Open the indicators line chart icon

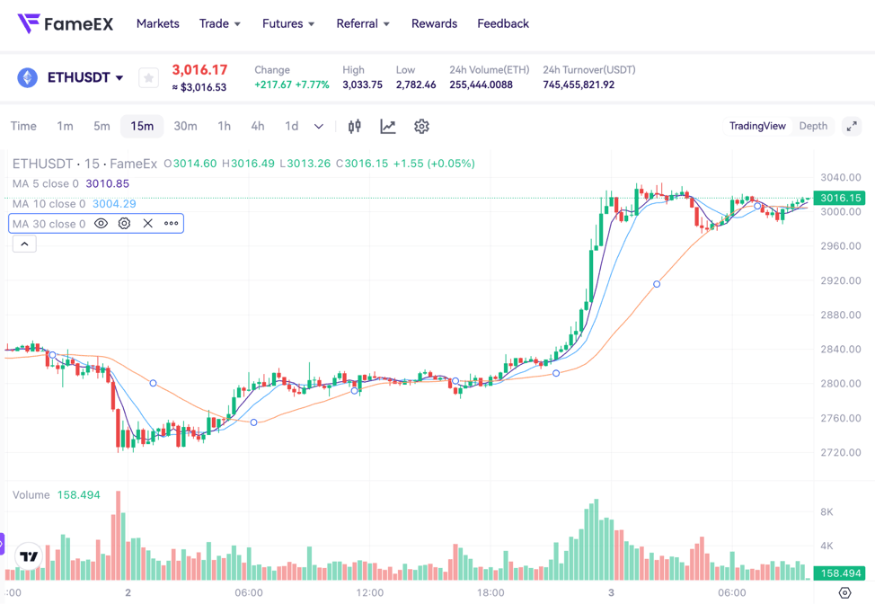(388, 127)
